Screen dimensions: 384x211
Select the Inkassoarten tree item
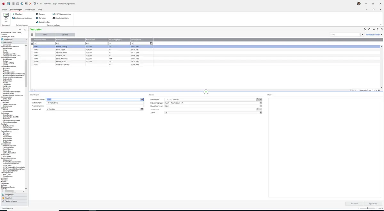[x=7, y=160]
